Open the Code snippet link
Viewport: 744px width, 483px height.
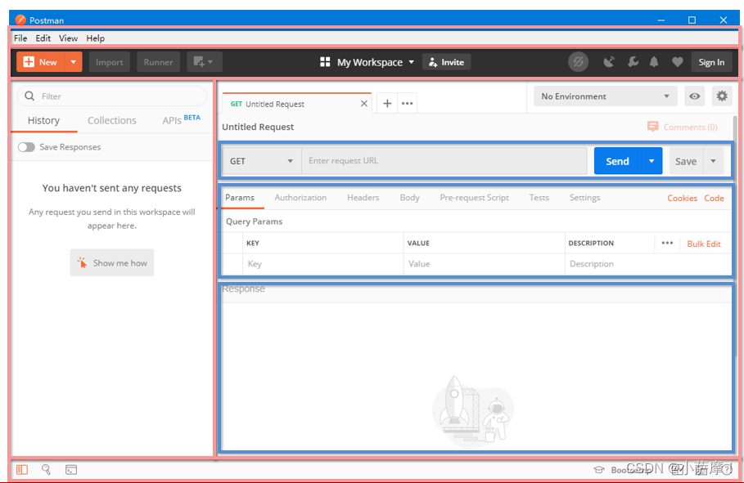(714, 198)
